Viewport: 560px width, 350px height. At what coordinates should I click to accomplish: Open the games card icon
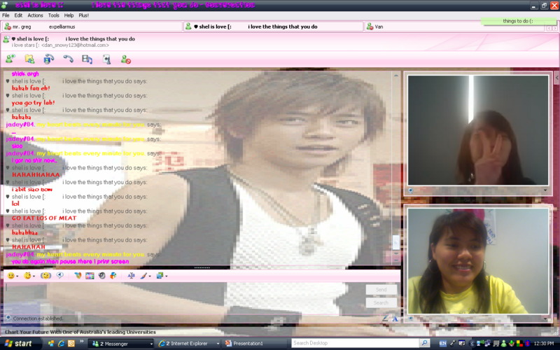(106, 59)
